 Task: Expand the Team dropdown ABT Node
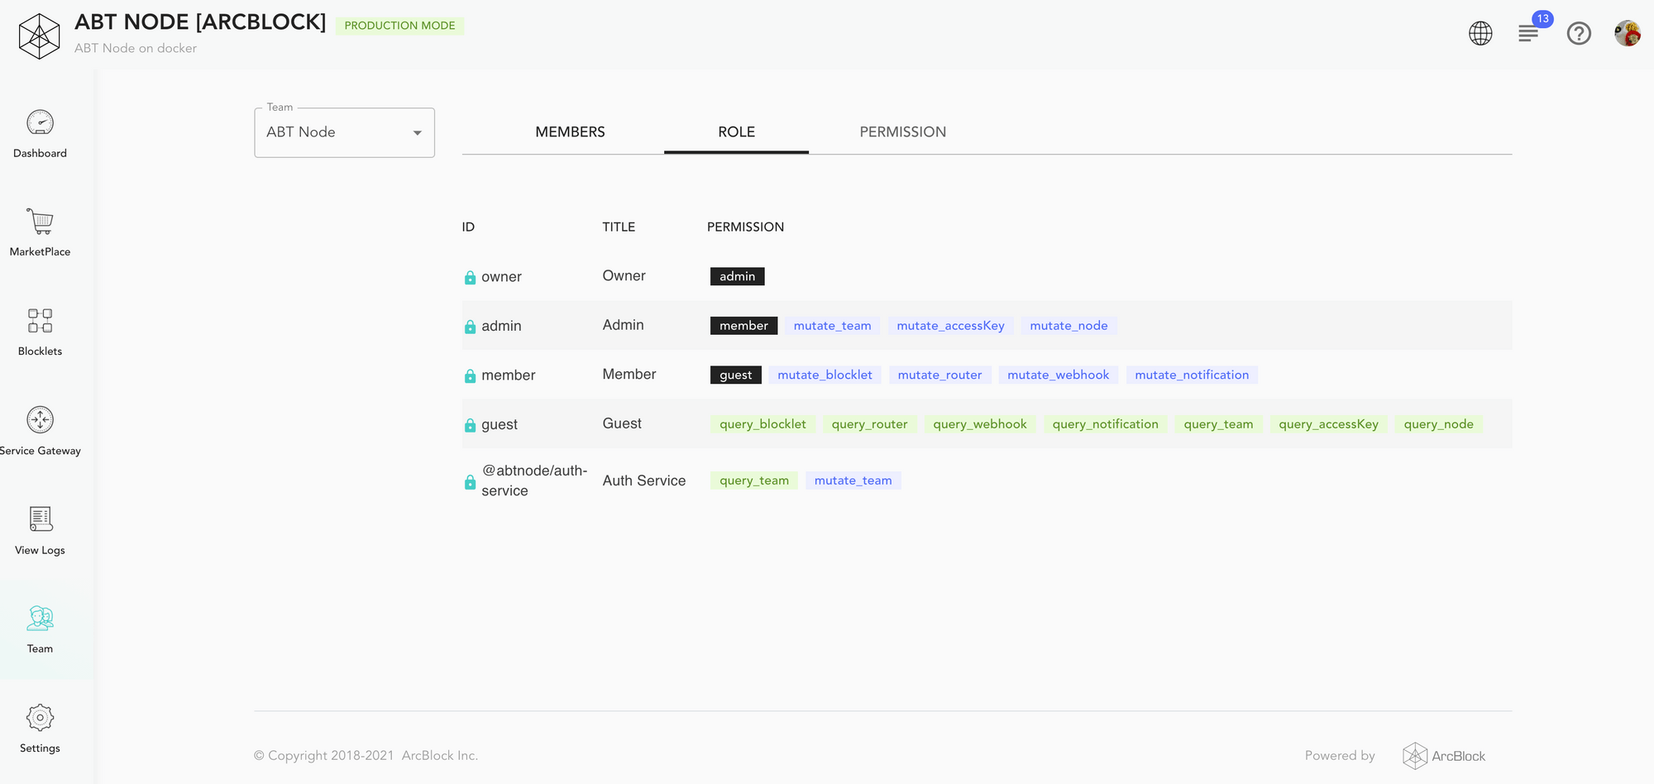(344, 132)
